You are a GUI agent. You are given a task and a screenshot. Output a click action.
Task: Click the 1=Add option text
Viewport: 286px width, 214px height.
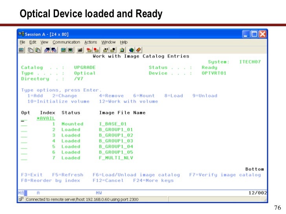pos(35,96)
